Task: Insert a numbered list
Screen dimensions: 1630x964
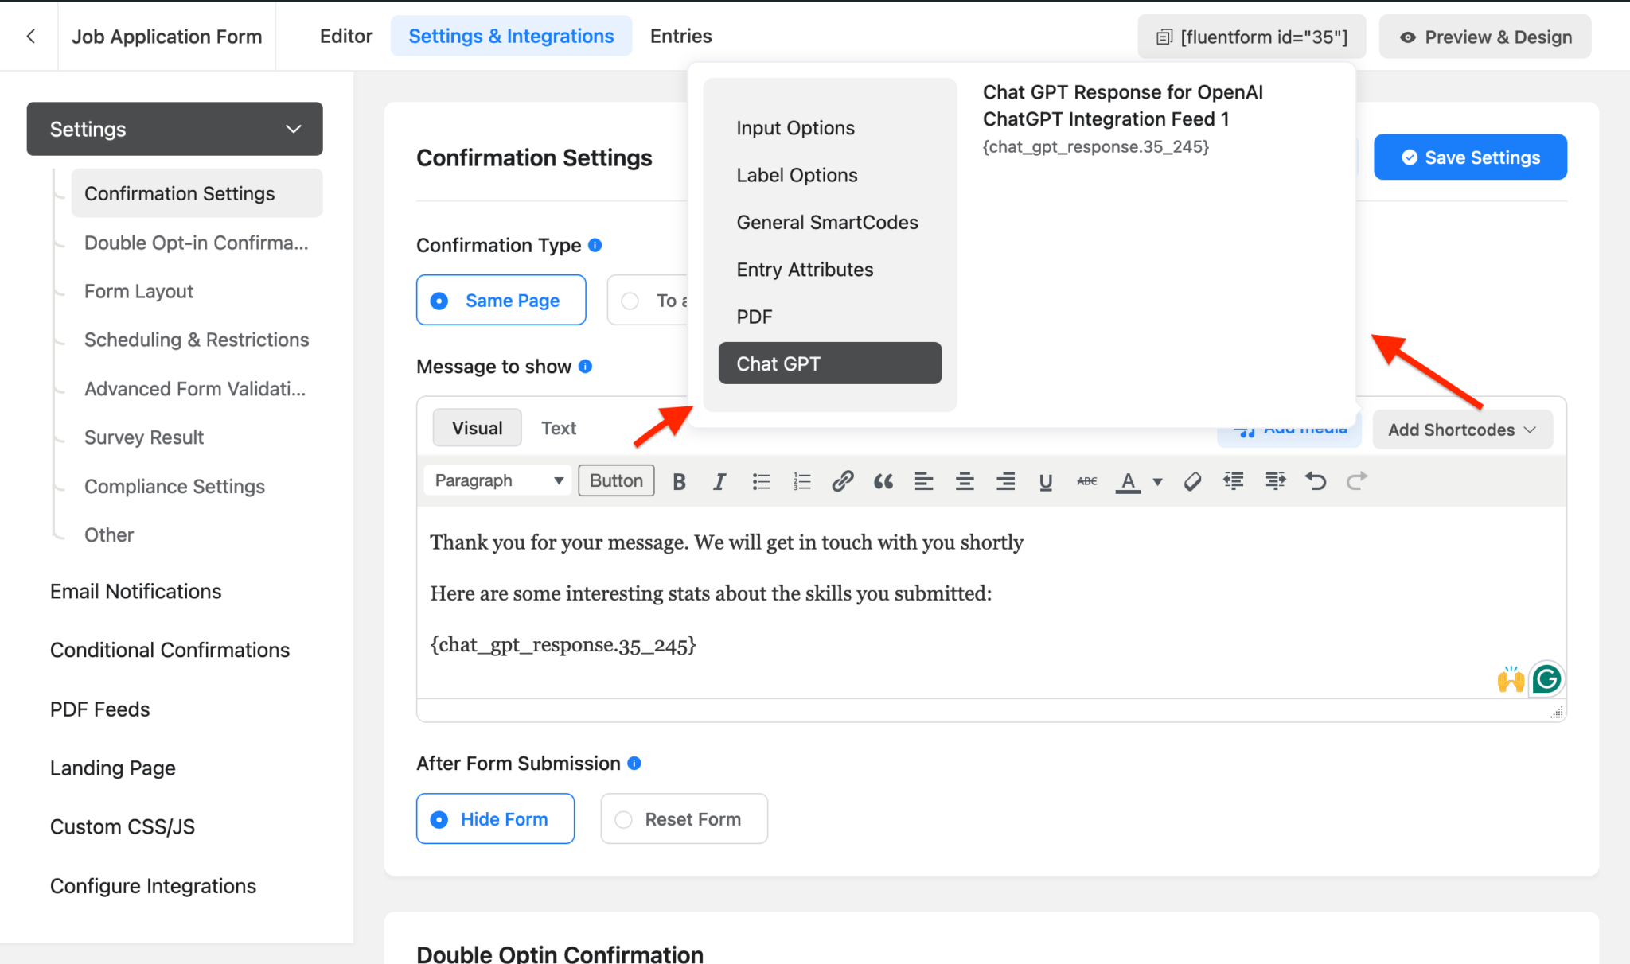Action: point(801,480)
